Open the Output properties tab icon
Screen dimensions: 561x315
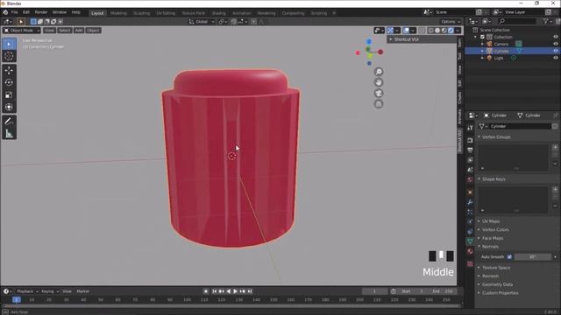[470, 150]
